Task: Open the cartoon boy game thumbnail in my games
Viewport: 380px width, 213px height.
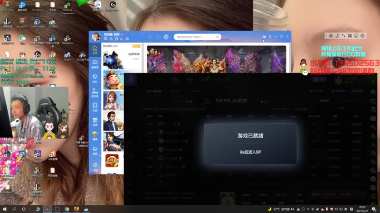Action: [x=114, y=80]
